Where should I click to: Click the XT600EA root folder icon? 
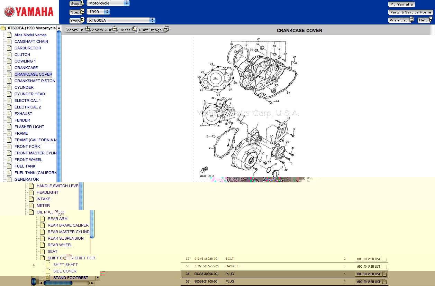[x=3, y=28]
